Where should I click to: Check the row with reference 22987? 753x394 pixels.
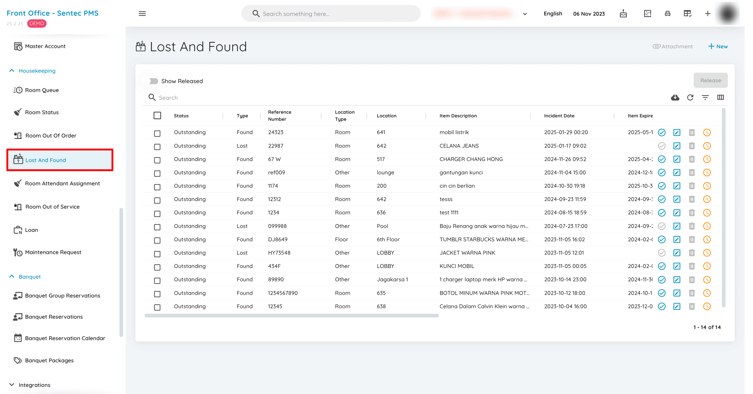157,147
